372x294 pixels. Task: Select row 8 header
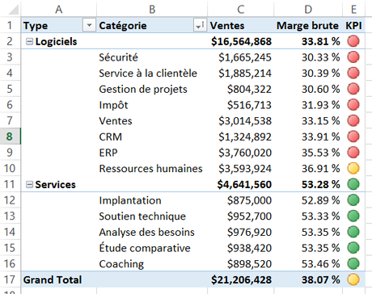[x=10, y=136]
